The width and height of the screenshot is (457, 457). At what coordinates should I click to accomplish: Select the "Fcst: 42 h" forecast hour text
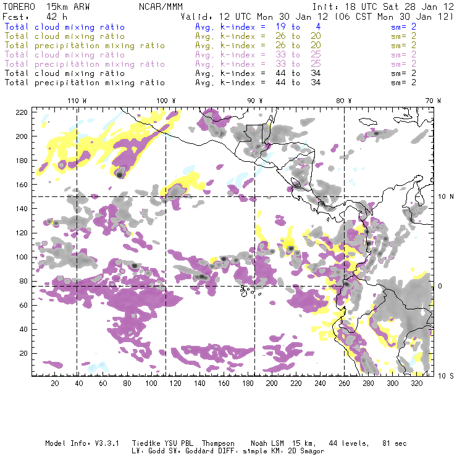(35, 17)
